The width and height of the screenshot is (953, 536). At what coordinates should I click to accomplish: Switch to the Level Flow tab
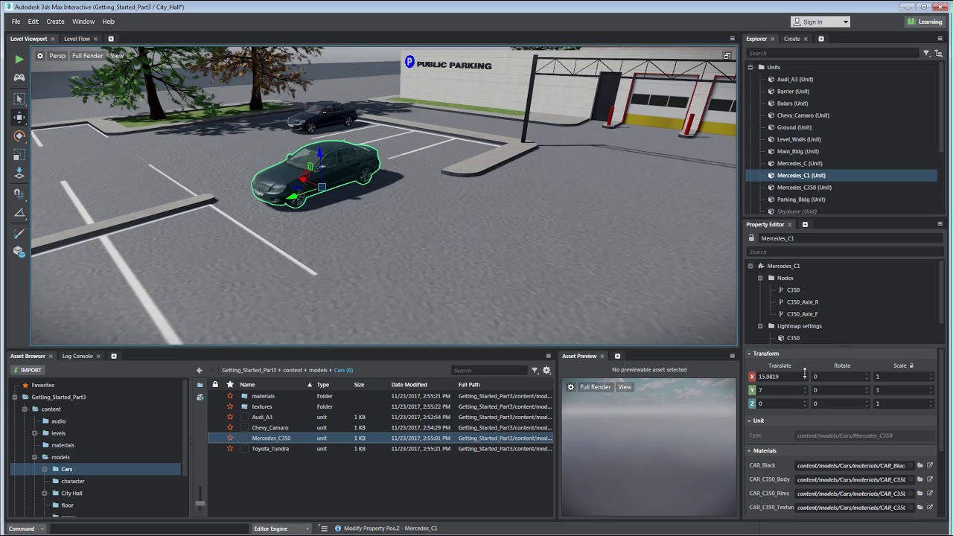(x=77, y=39)
